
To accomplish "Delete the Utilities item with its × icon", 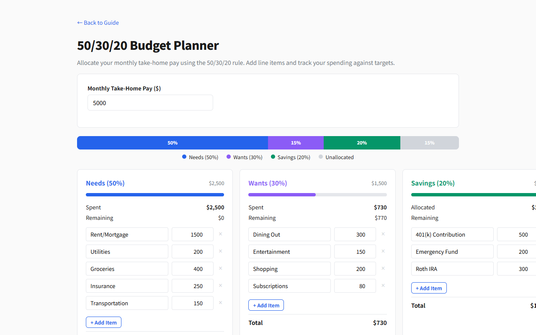I will [x=220, y=251].
